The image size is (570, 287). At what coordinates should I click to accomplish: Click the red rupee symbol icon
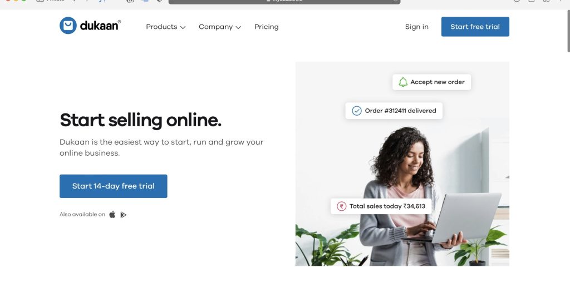pos(341,206)
